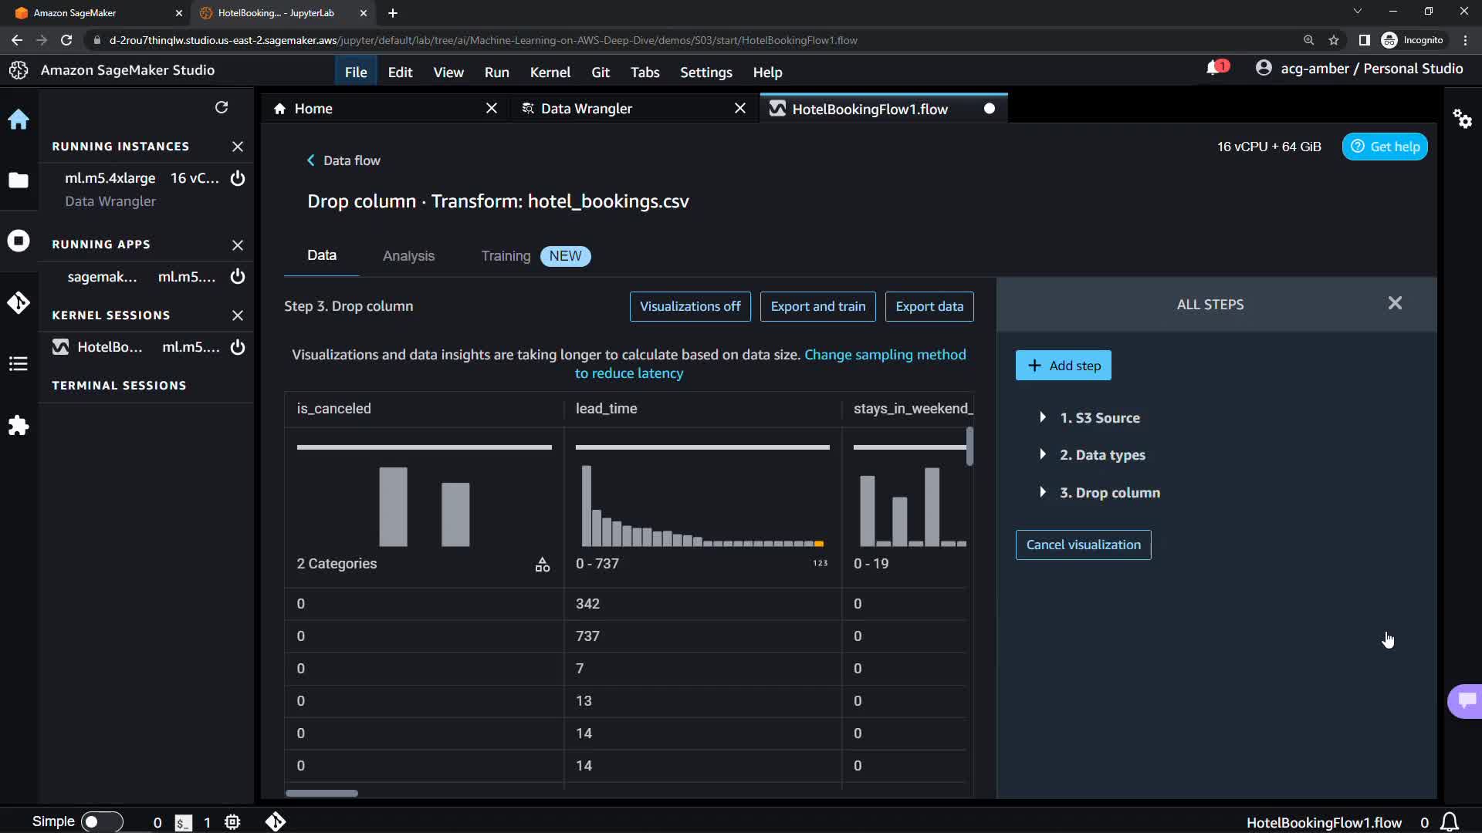
Task: Expand the 3. Drop column step
Action: pyautogui.click(x=1043, y=492)
